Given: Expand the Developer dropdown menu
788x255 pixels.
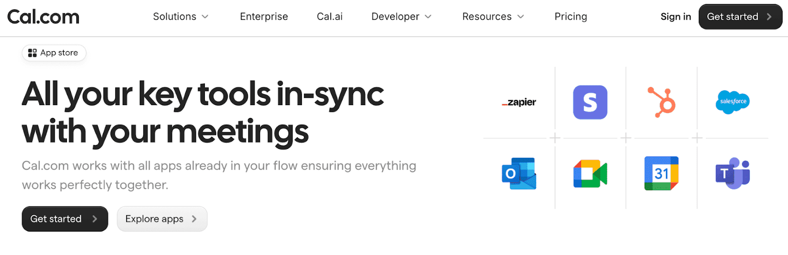Looking at the screenshot, I should click(x=401, y=17).
